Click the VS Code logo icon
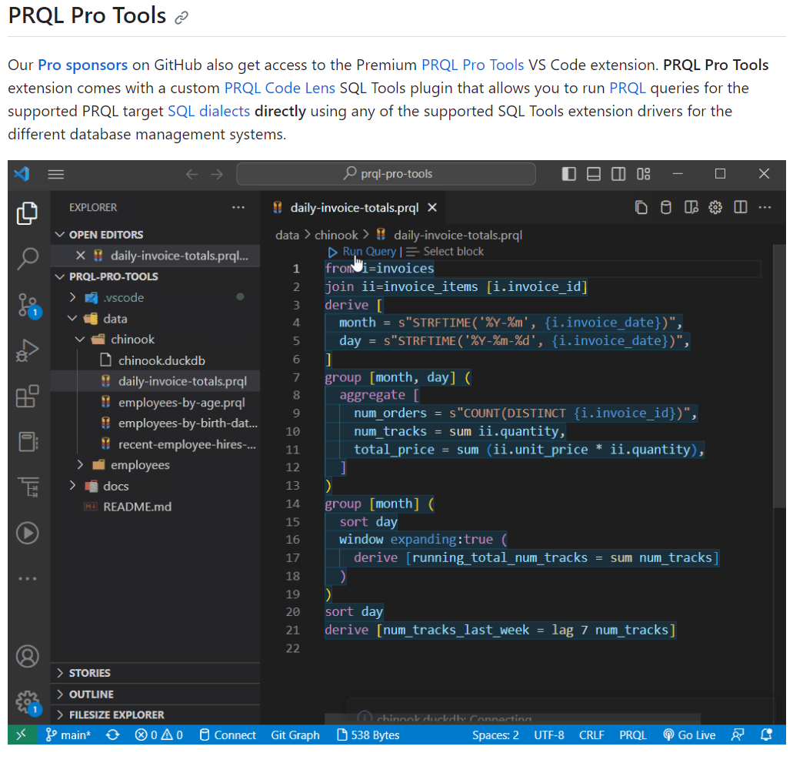The image size is (793, 763). [22, 174]
